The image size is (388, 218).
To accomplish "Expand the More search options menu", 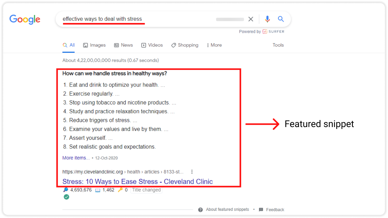I will click(214, 45).
